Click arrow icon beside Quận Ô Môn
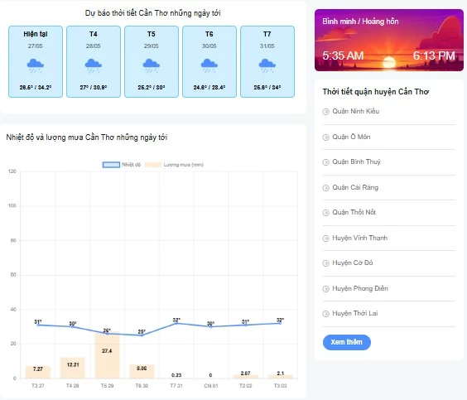This screenshot has width=467, height=400. point(326,137)
